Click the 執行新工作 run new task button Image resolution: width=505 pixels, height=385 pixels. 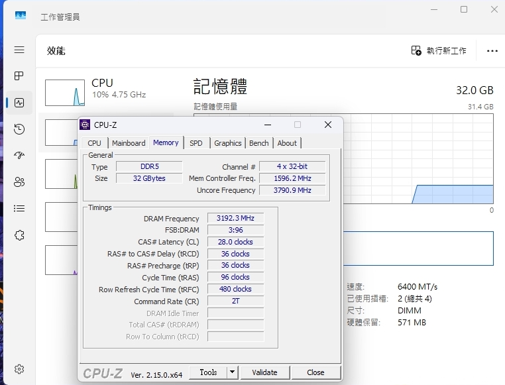tap(439, 50)
